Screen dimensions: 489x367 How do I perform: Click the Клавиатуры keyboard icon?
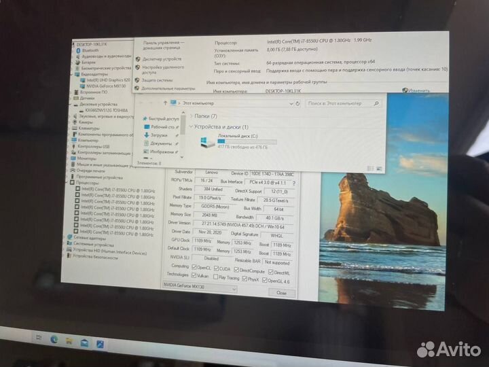[75, 128]
